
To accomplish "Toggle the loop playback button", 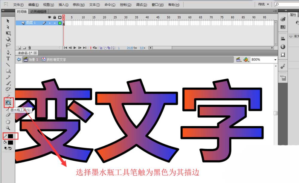I will coord(95,48).
